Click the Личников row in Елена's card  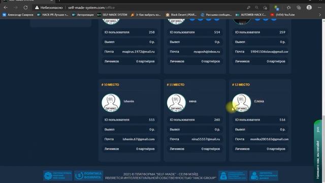[x=260, y=149]
